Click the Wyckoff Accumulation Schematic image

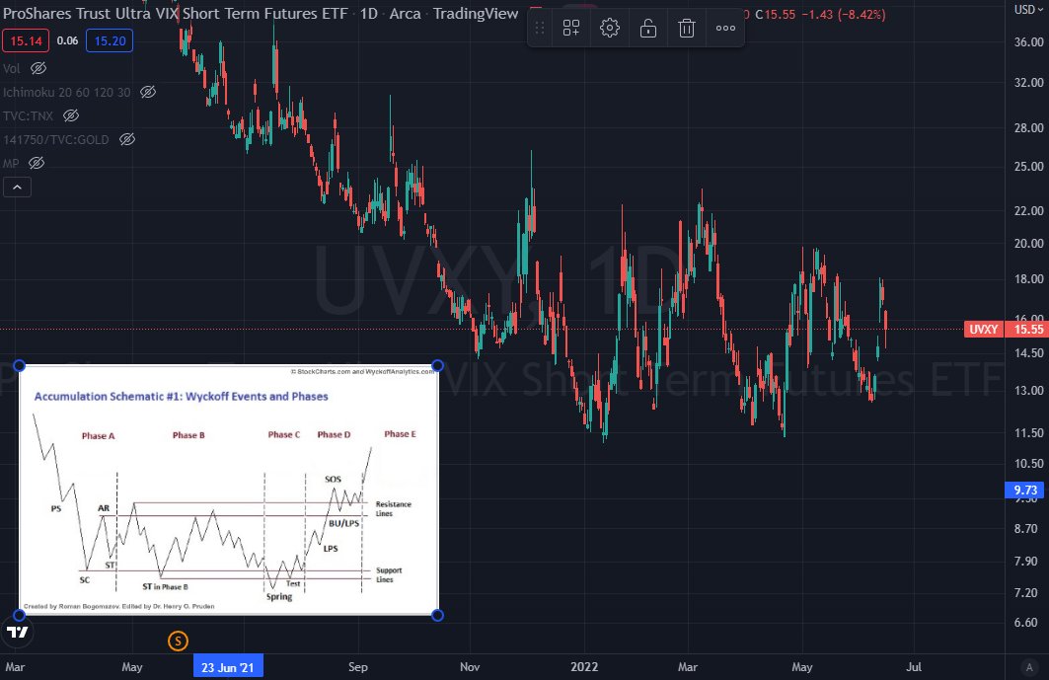229,490
